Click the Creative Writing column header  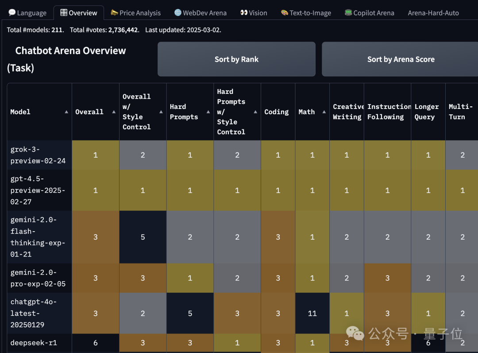[347, 112]
